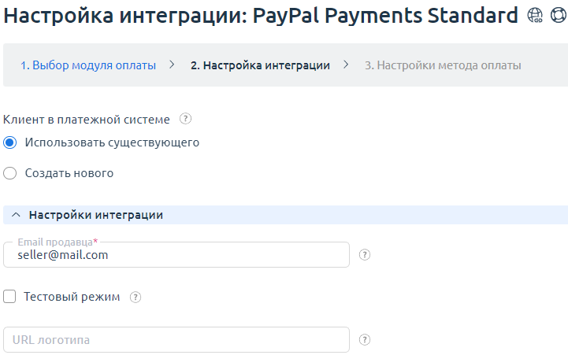Open the lifebuoy support icon in the header
Viewport: 568px width, 355px height.
click(x=556, y=15)
